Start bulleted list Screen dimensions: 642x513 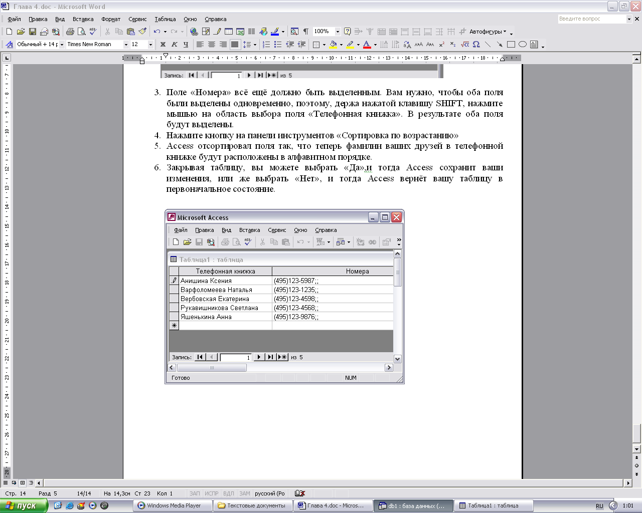point(277,45)
